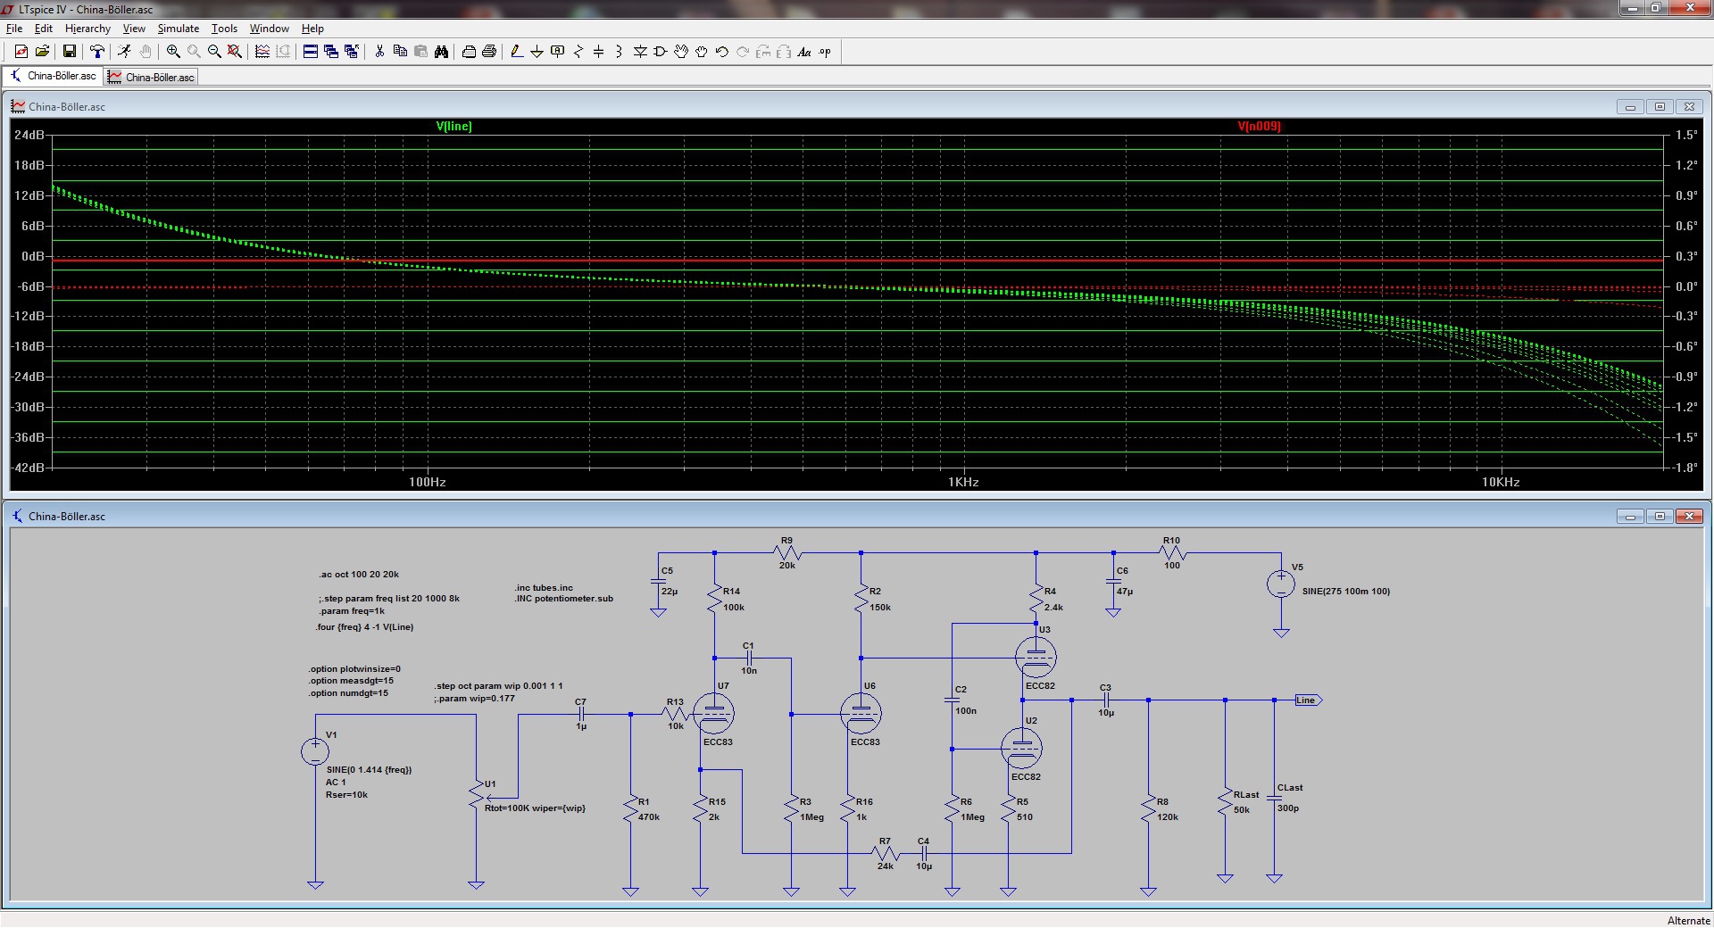Click the .inc tubes.inc directive text

click(544, 588)
